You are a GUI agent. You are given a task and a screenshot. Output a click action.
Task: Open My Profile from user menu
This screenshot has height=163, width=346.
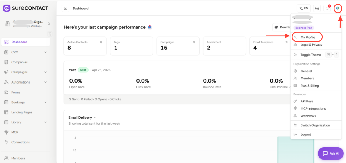(x=307, y=37)
